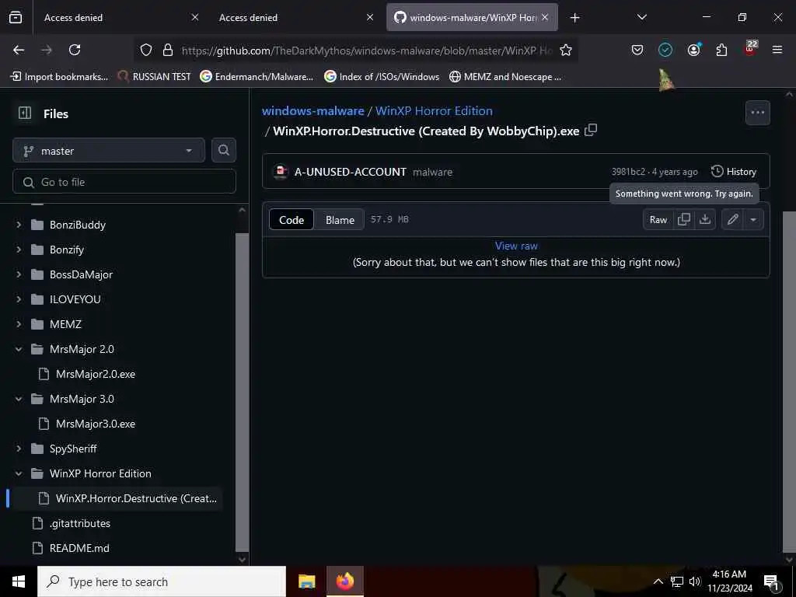Open the MrsMajor3.0.exe file

click(96, 424)
